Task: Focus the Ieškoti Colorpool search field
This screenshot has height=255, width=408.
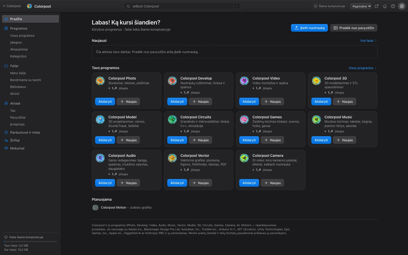Action: (182, 6)
